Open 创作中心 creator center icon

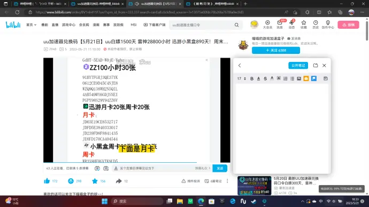[x=328, y=25]
